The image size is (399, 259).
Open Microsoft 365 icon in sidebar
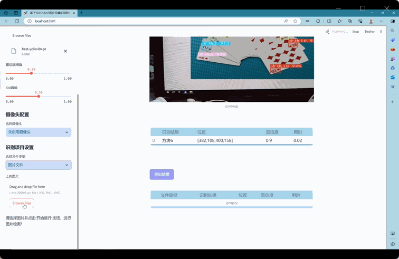[x=392, y=68]
